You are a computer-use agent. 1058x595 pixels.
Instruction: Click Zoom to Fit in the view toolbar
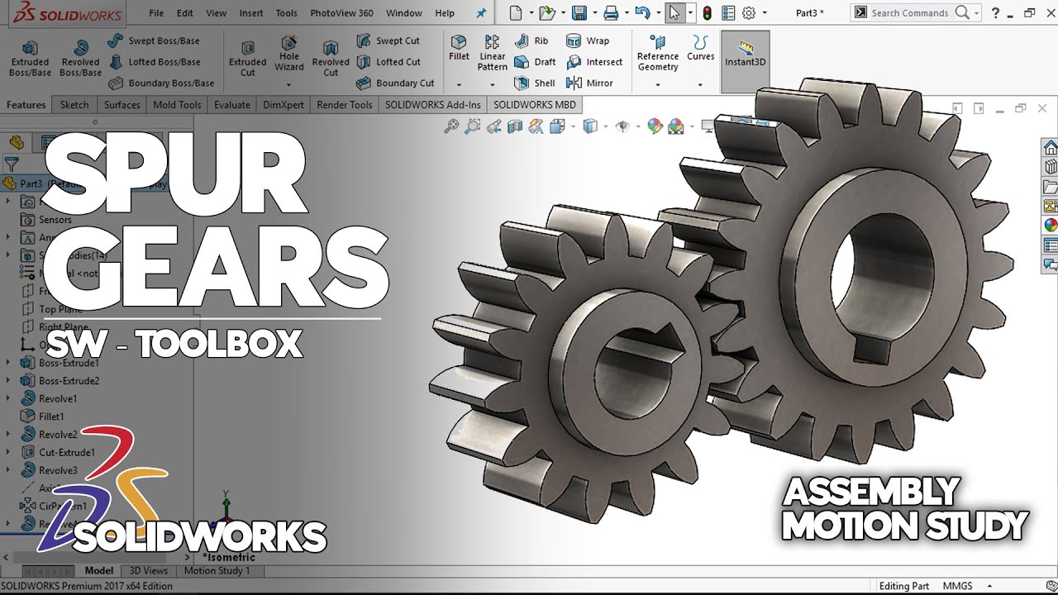(451, 126)
